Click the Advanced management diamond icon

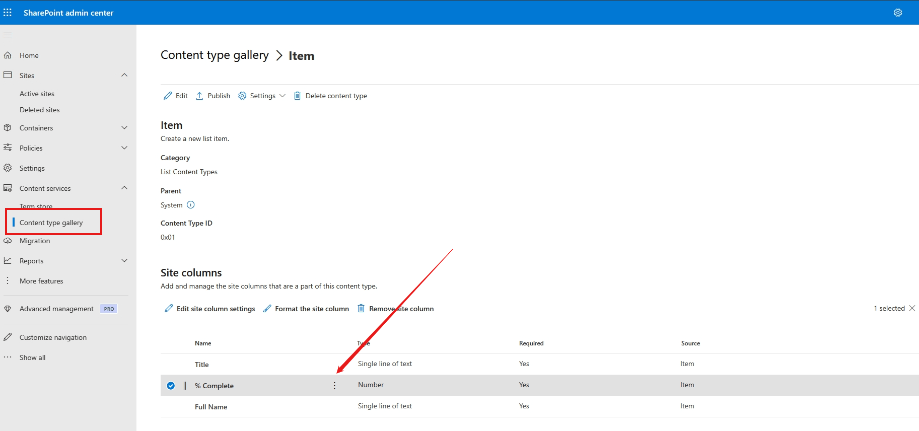click(x=8, y=309)
